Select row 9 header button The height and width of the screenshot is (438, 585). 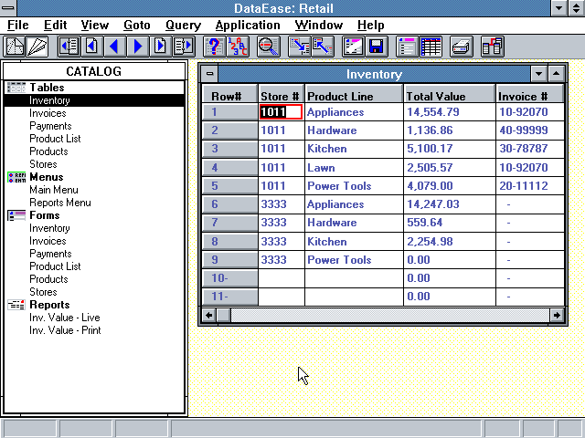click(229, 259)
